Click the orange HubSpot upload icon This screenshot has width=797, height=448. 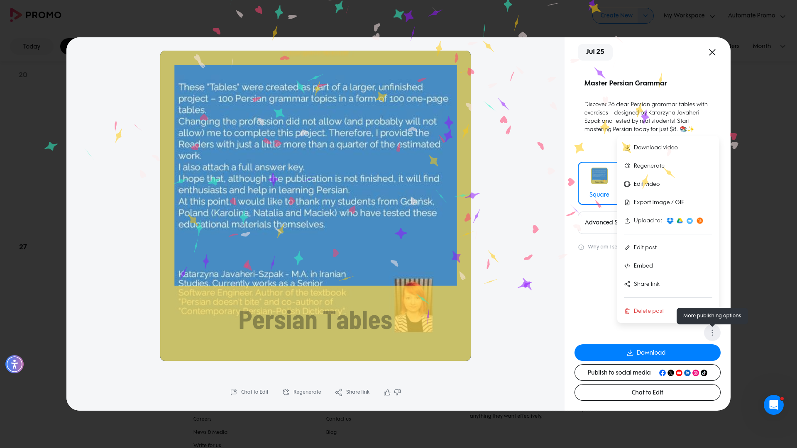(x=700, y=221)
